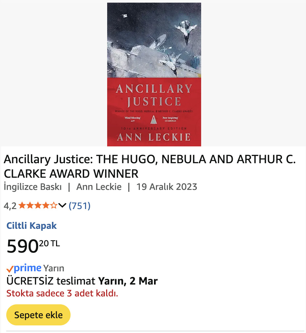This screenshot has width=306, height=333.
Task: Click the orange star rating icons
Action: 38,206
